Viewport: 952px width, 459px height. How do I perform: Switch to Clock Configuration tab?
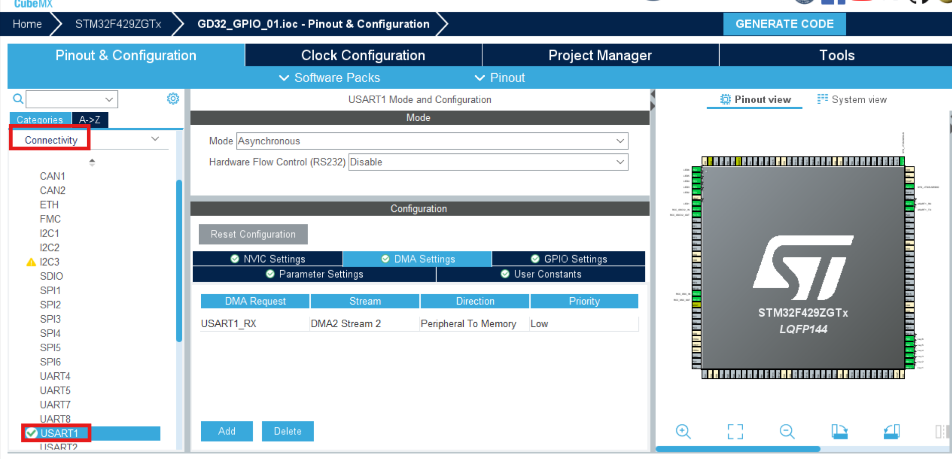363,55
